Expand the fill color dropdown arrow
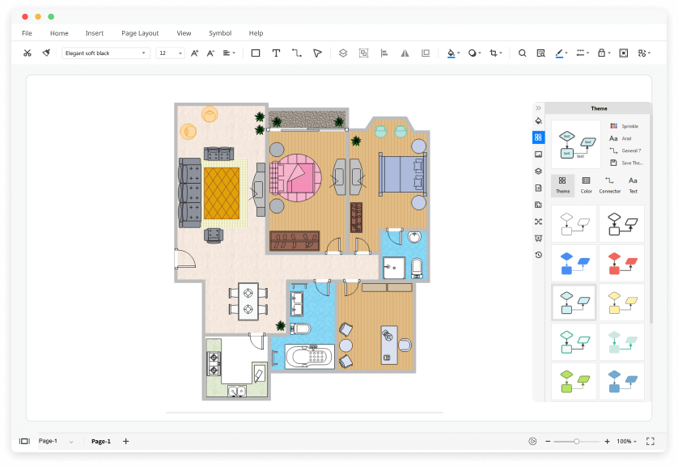This screenshot has width=678, height=466. tap(458, 53)
